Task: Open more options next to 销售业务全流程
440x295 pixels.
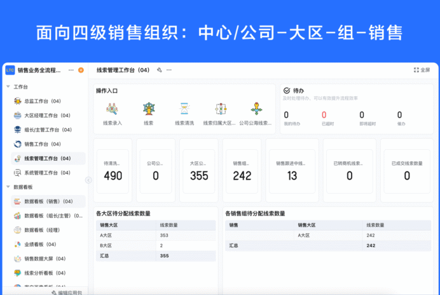Action: pos(71,70)
